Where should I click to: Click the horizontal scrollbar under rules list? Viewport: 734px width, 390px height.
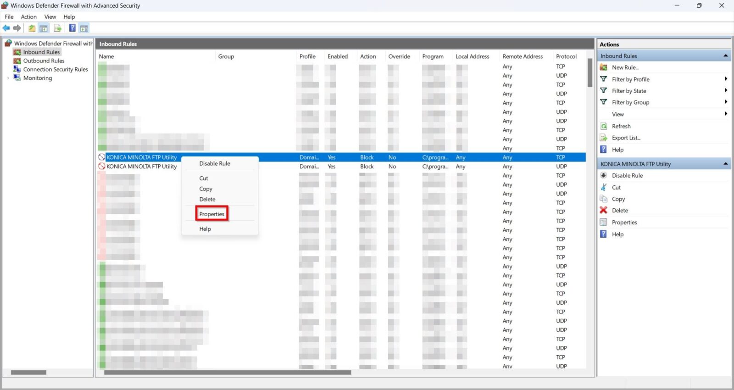(227, 373)
